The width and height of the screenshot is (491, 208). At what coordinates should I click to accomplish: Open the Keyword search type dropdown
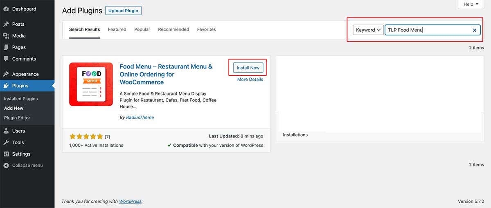coord(368,30)
